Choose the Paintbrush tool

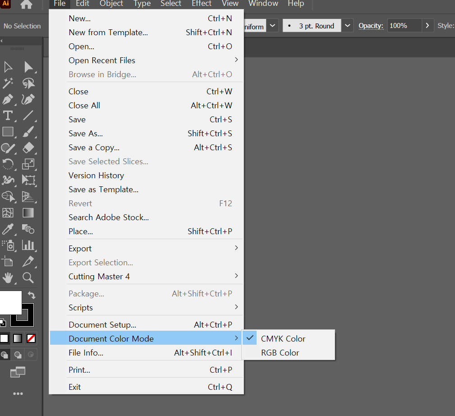pos(28,132)
